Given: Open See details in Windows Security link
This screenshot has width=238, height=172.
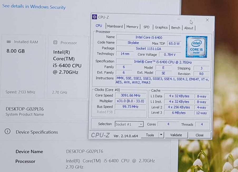Looking at the screenshot, I should 34,7.
